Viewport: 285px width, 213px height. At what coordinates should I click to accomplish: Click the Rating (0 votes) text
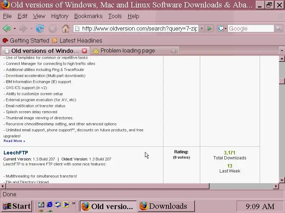pyautogui.click(x=181, y=154)
